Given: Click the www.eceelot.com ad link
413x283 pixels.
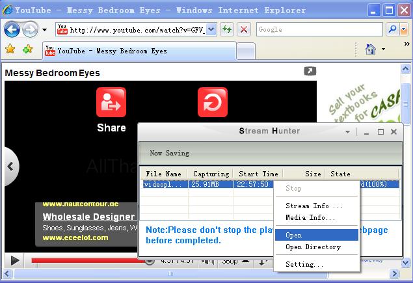Looking at the screenshot, I should point(75,237).
